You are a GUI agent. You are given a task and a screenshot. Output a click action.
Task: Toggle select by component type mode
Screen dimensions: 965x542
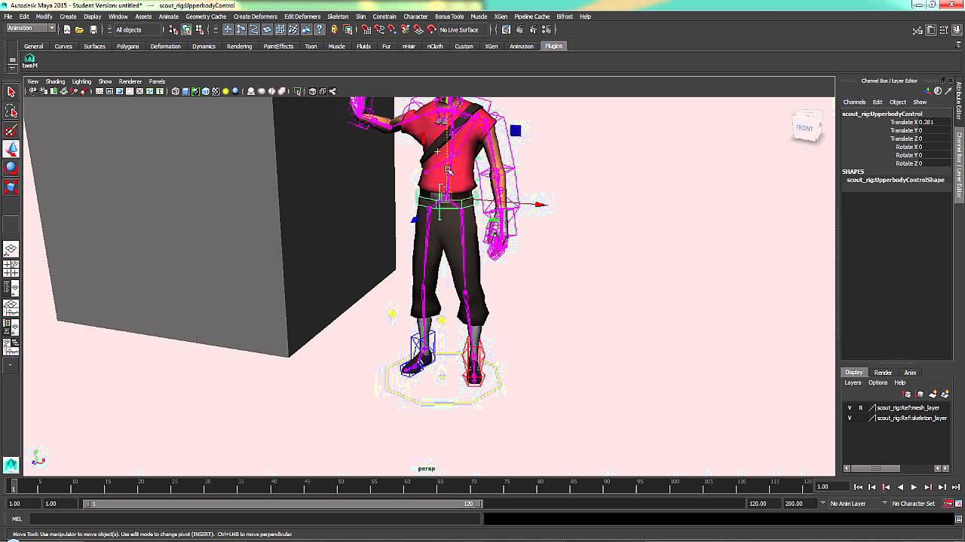tap(199, 29)
